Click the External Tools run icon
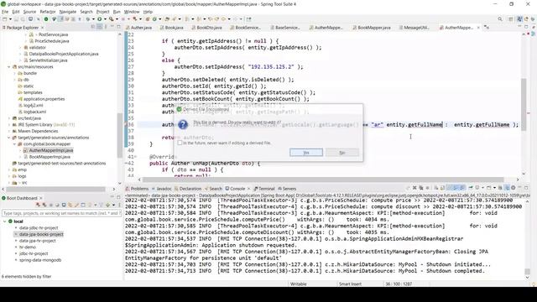The height and width of the screenshot is (302, 537). pos(112,19)
